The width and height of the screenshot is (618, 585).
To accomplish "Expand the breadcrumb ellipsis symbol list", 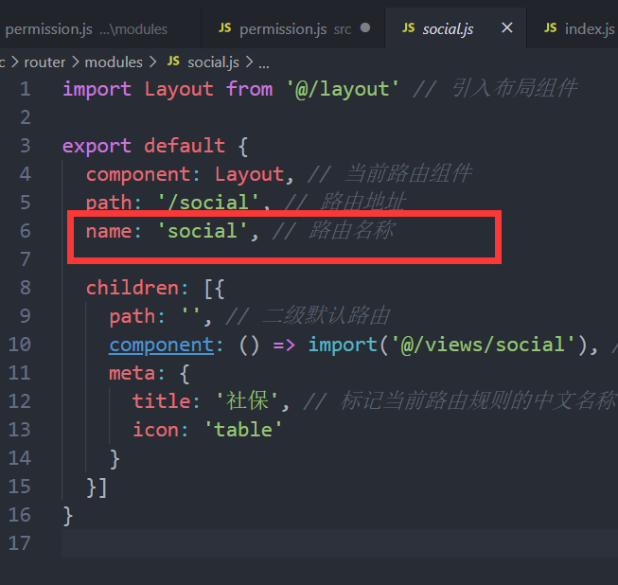I will pyautogui.click(x=264, y=62).
